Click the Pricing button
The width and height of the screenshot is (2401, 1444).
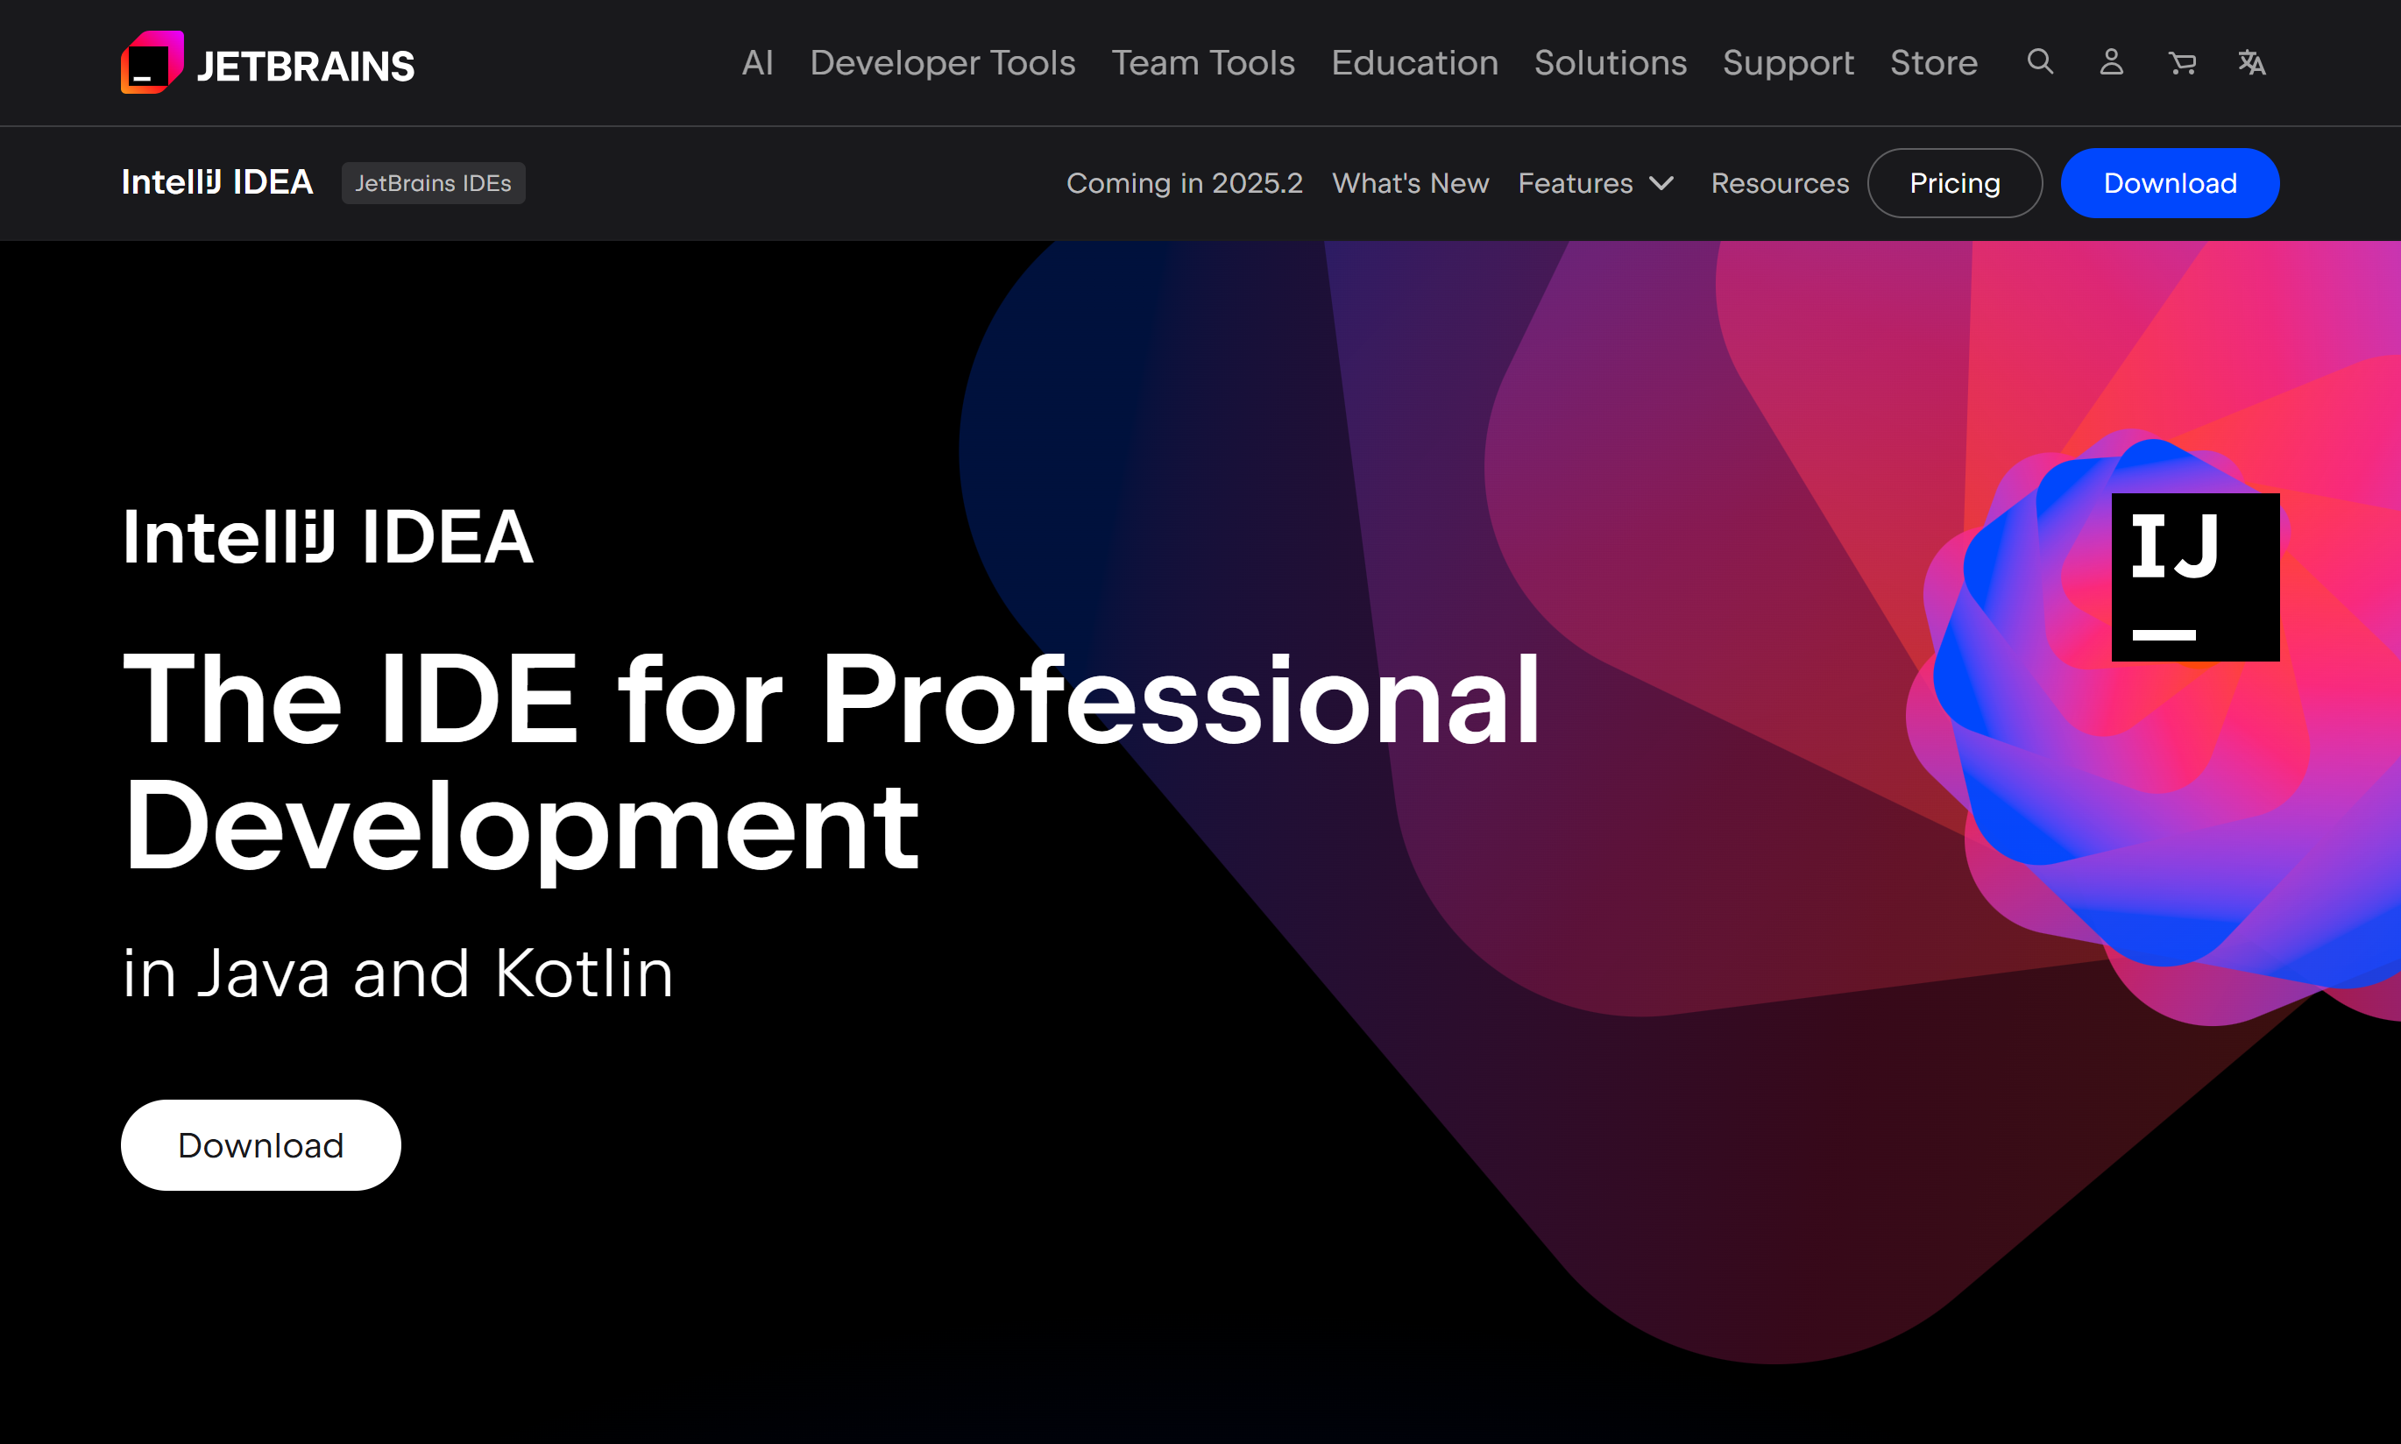pyautogui.click(x=1954, y=183)
